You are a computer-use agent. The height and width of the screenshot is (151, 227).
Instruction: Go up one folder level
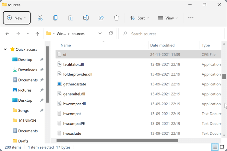37,34
